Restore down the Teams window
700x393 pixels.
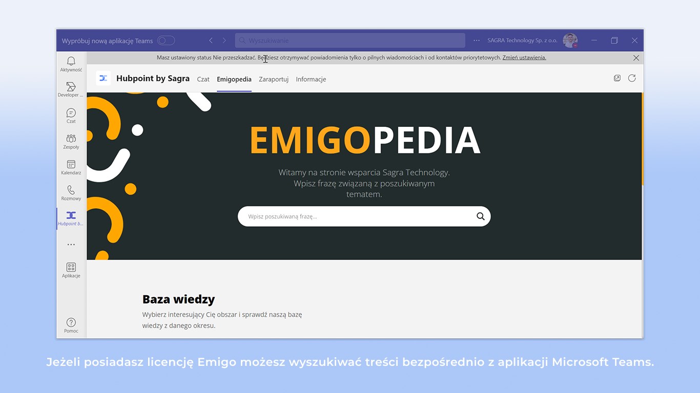click(614, 40)
